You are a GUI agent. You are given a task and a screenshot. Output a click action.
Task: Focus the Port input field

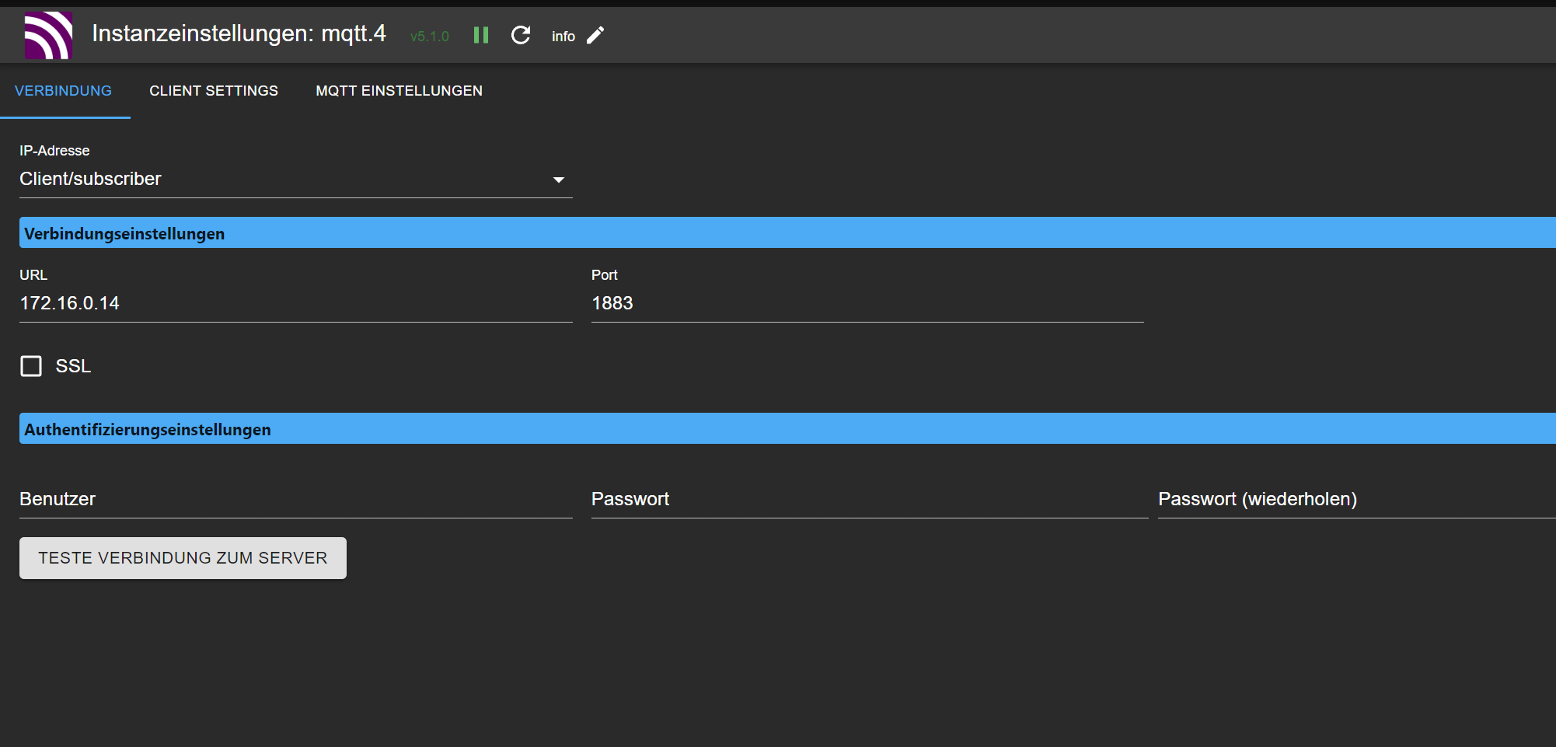point(867,303)
